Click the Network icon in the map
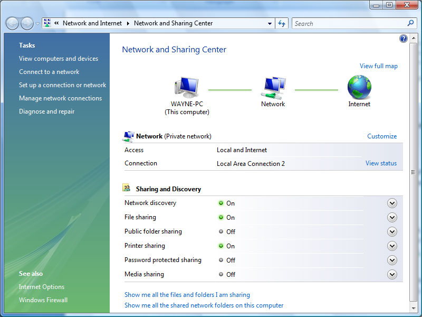 pos(273,88)
